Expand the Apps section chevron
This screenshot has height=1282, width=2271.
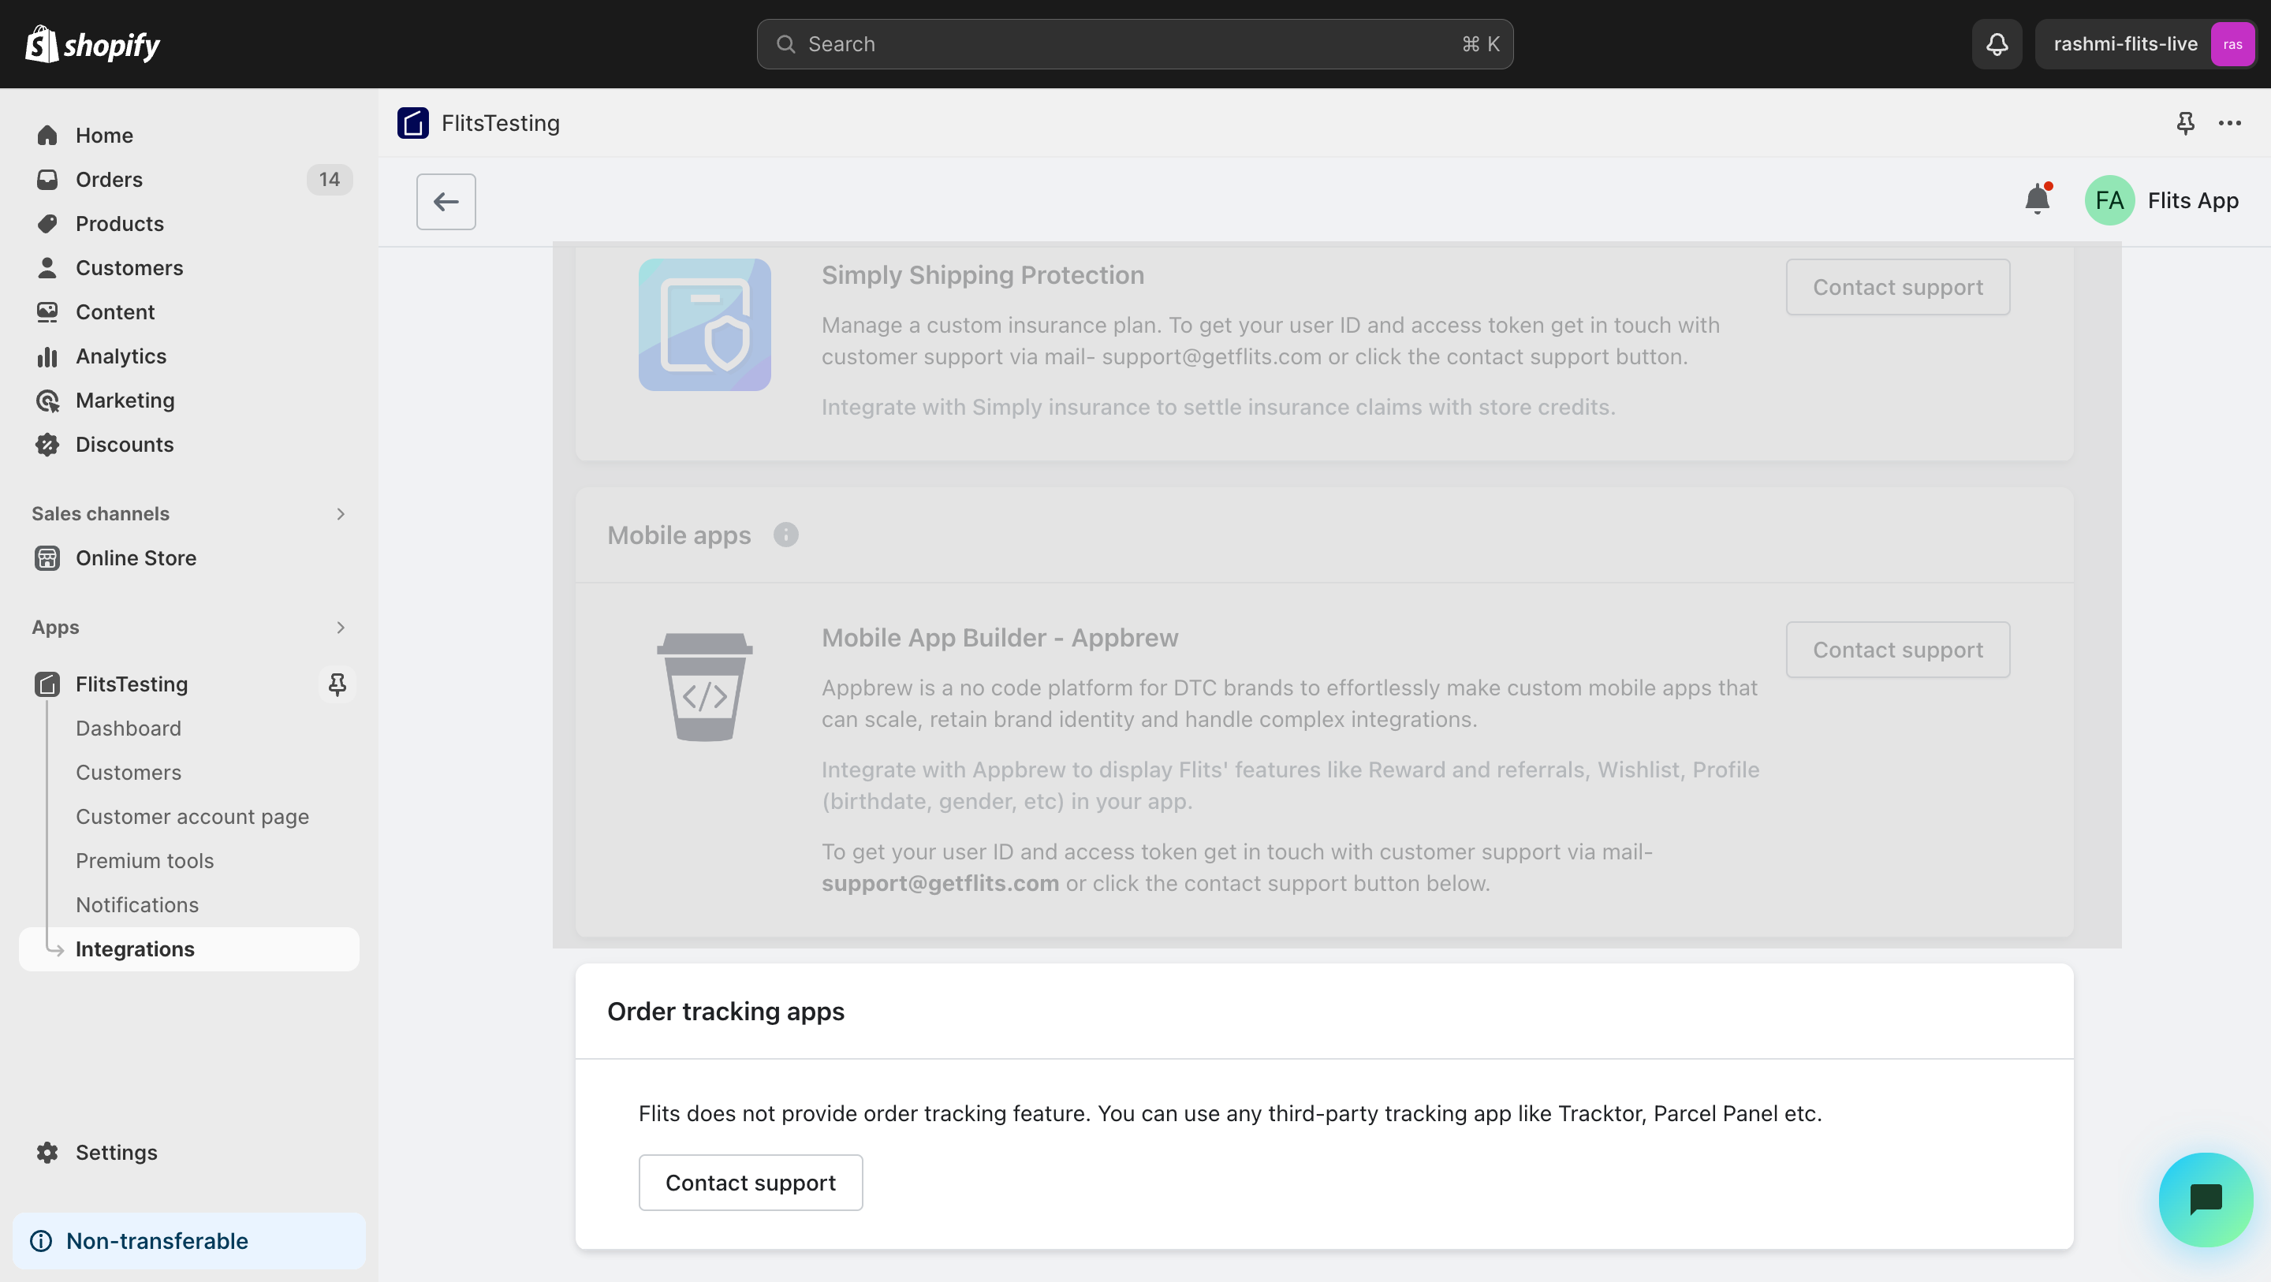click(341, 628)
